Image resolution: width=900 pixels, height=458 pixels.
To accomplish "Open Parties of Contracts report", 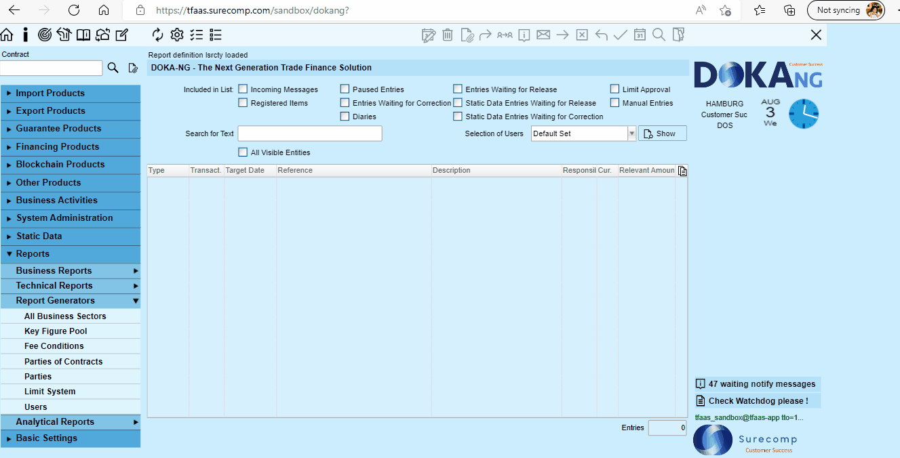I will pyautogui.click(x=71, y=362).
